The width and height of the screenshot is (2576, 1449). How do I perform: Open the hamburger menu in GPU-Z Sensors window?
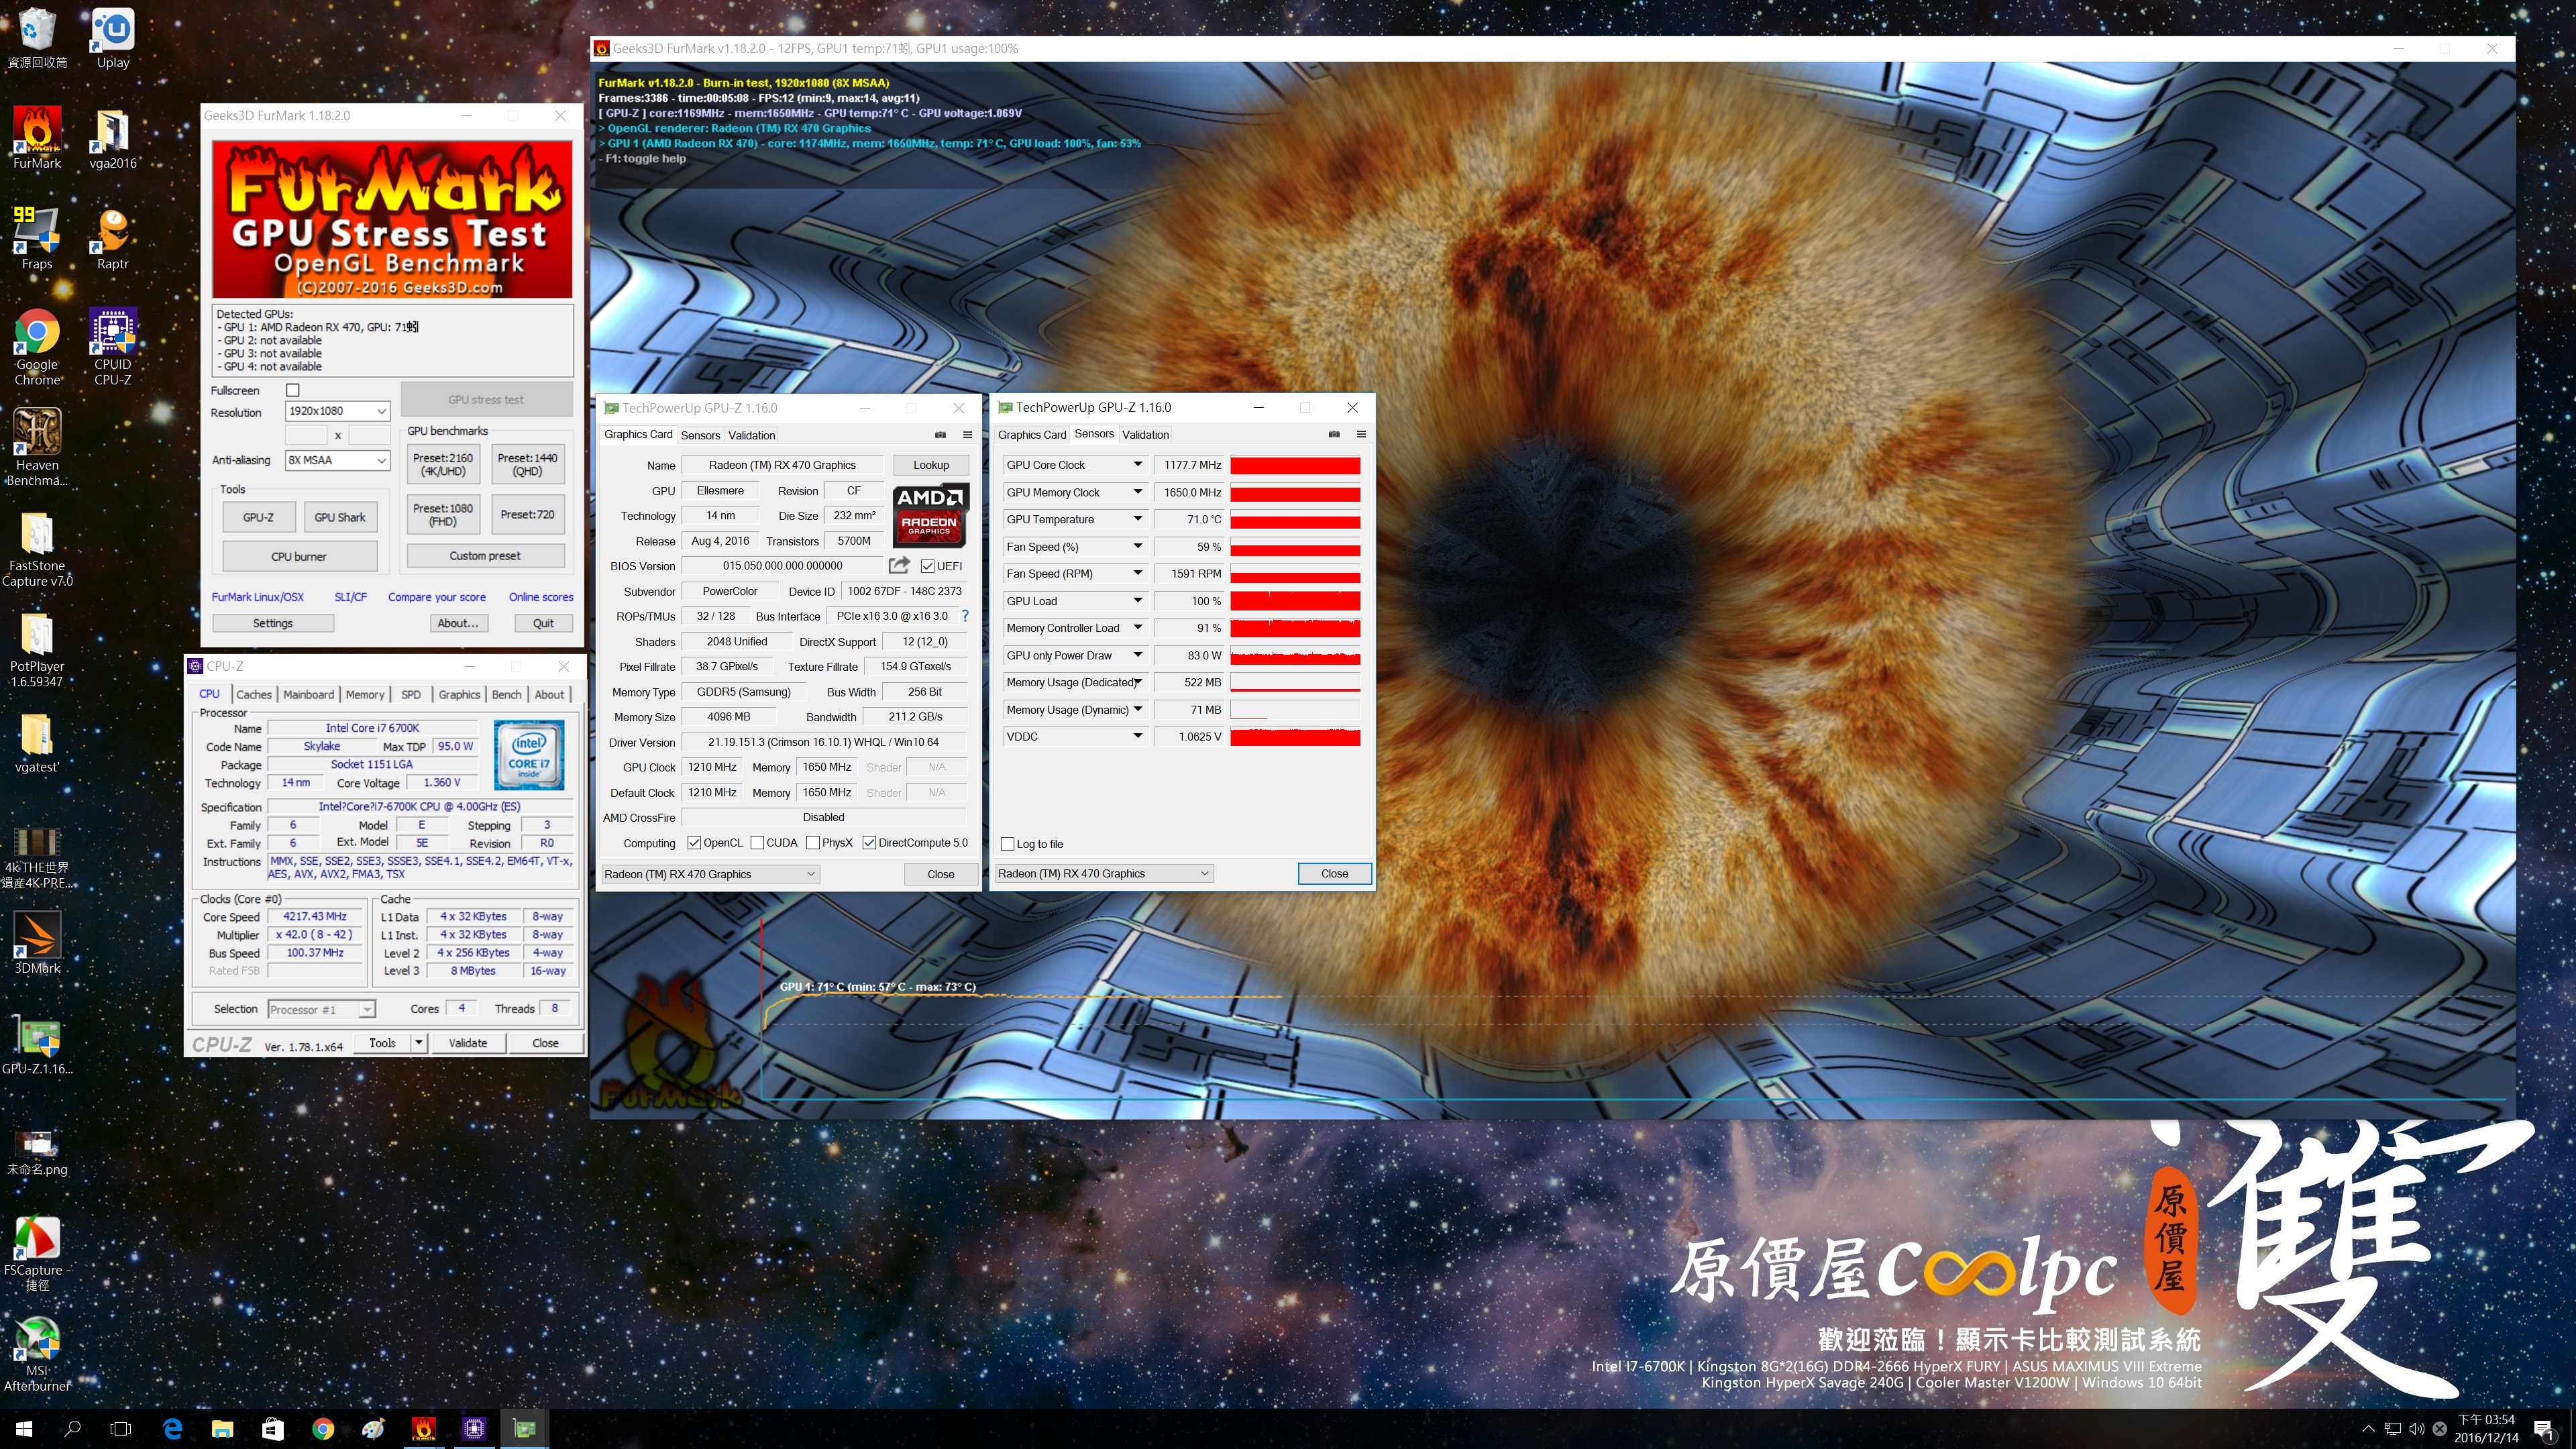[1361, 434]
